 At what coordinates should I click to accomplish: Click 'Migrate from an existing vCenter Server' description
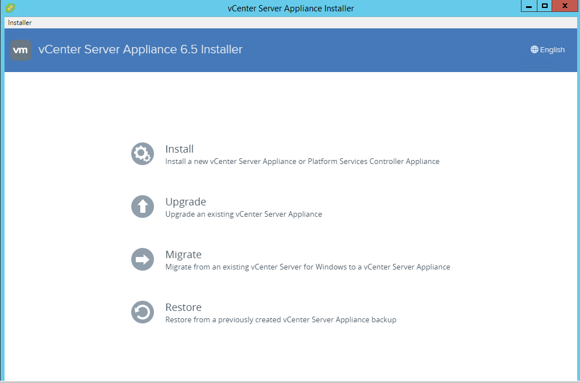(x=308, y=267)
